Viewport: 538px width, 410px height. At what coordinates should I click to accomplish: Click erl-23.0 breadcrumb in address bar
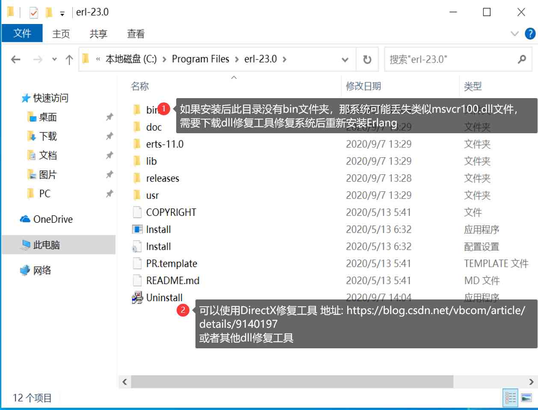pos(260,59)
